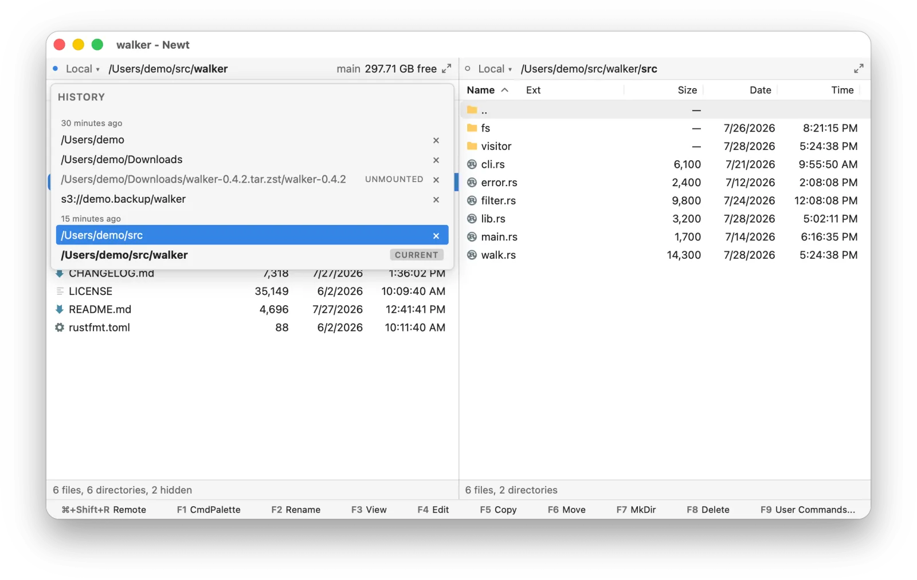Click the README.md markdown icon
Screen dimensions: 917x580
60,309
